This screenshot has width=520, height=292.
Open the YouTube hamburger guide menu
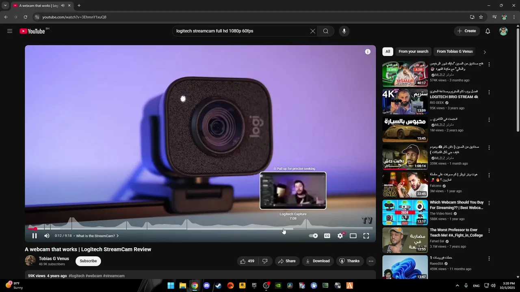tap(10, 31)
